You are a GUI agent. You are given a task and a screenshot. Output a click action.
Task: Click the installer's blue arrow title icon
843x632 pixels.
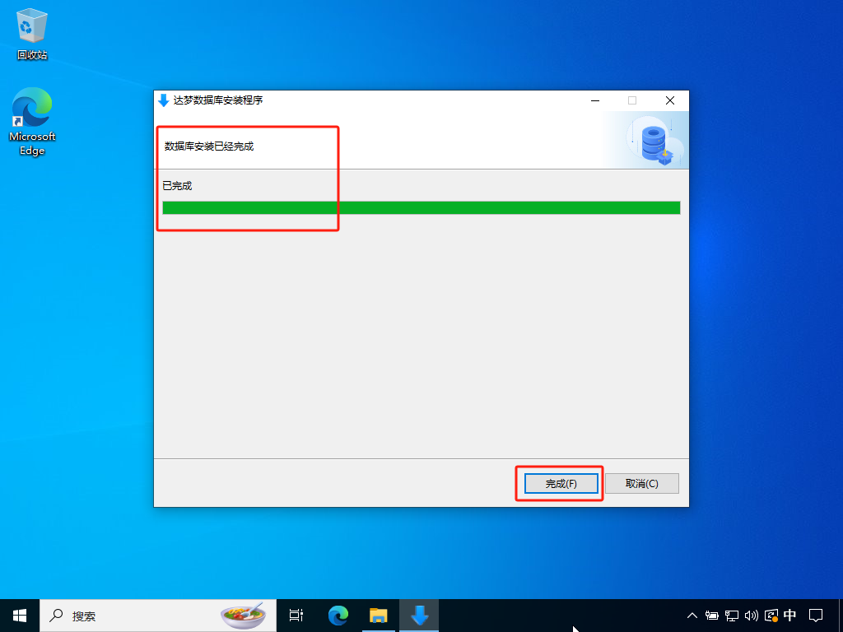[x=164, y=100]
